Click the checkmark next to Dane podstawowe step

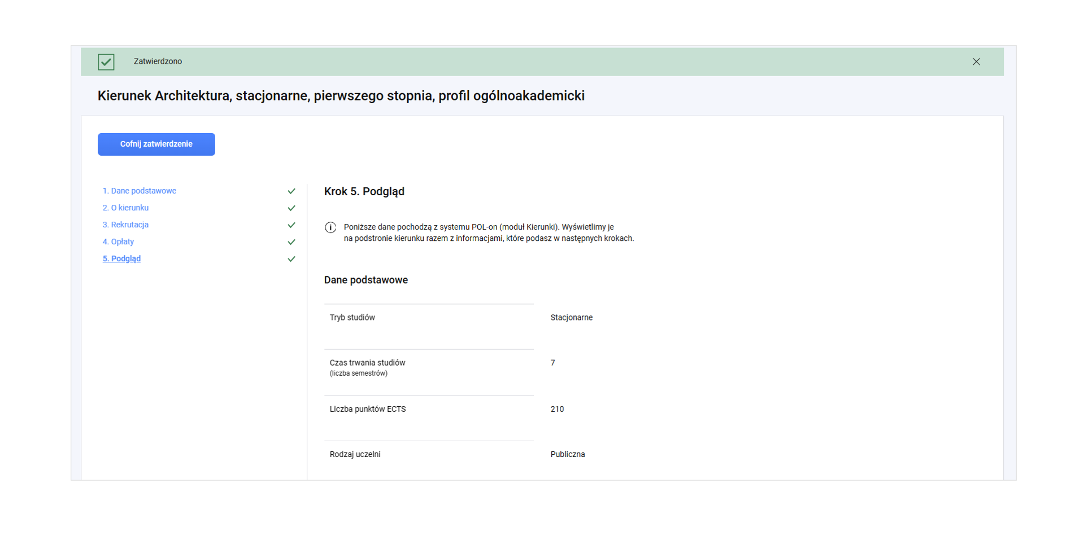291,191
